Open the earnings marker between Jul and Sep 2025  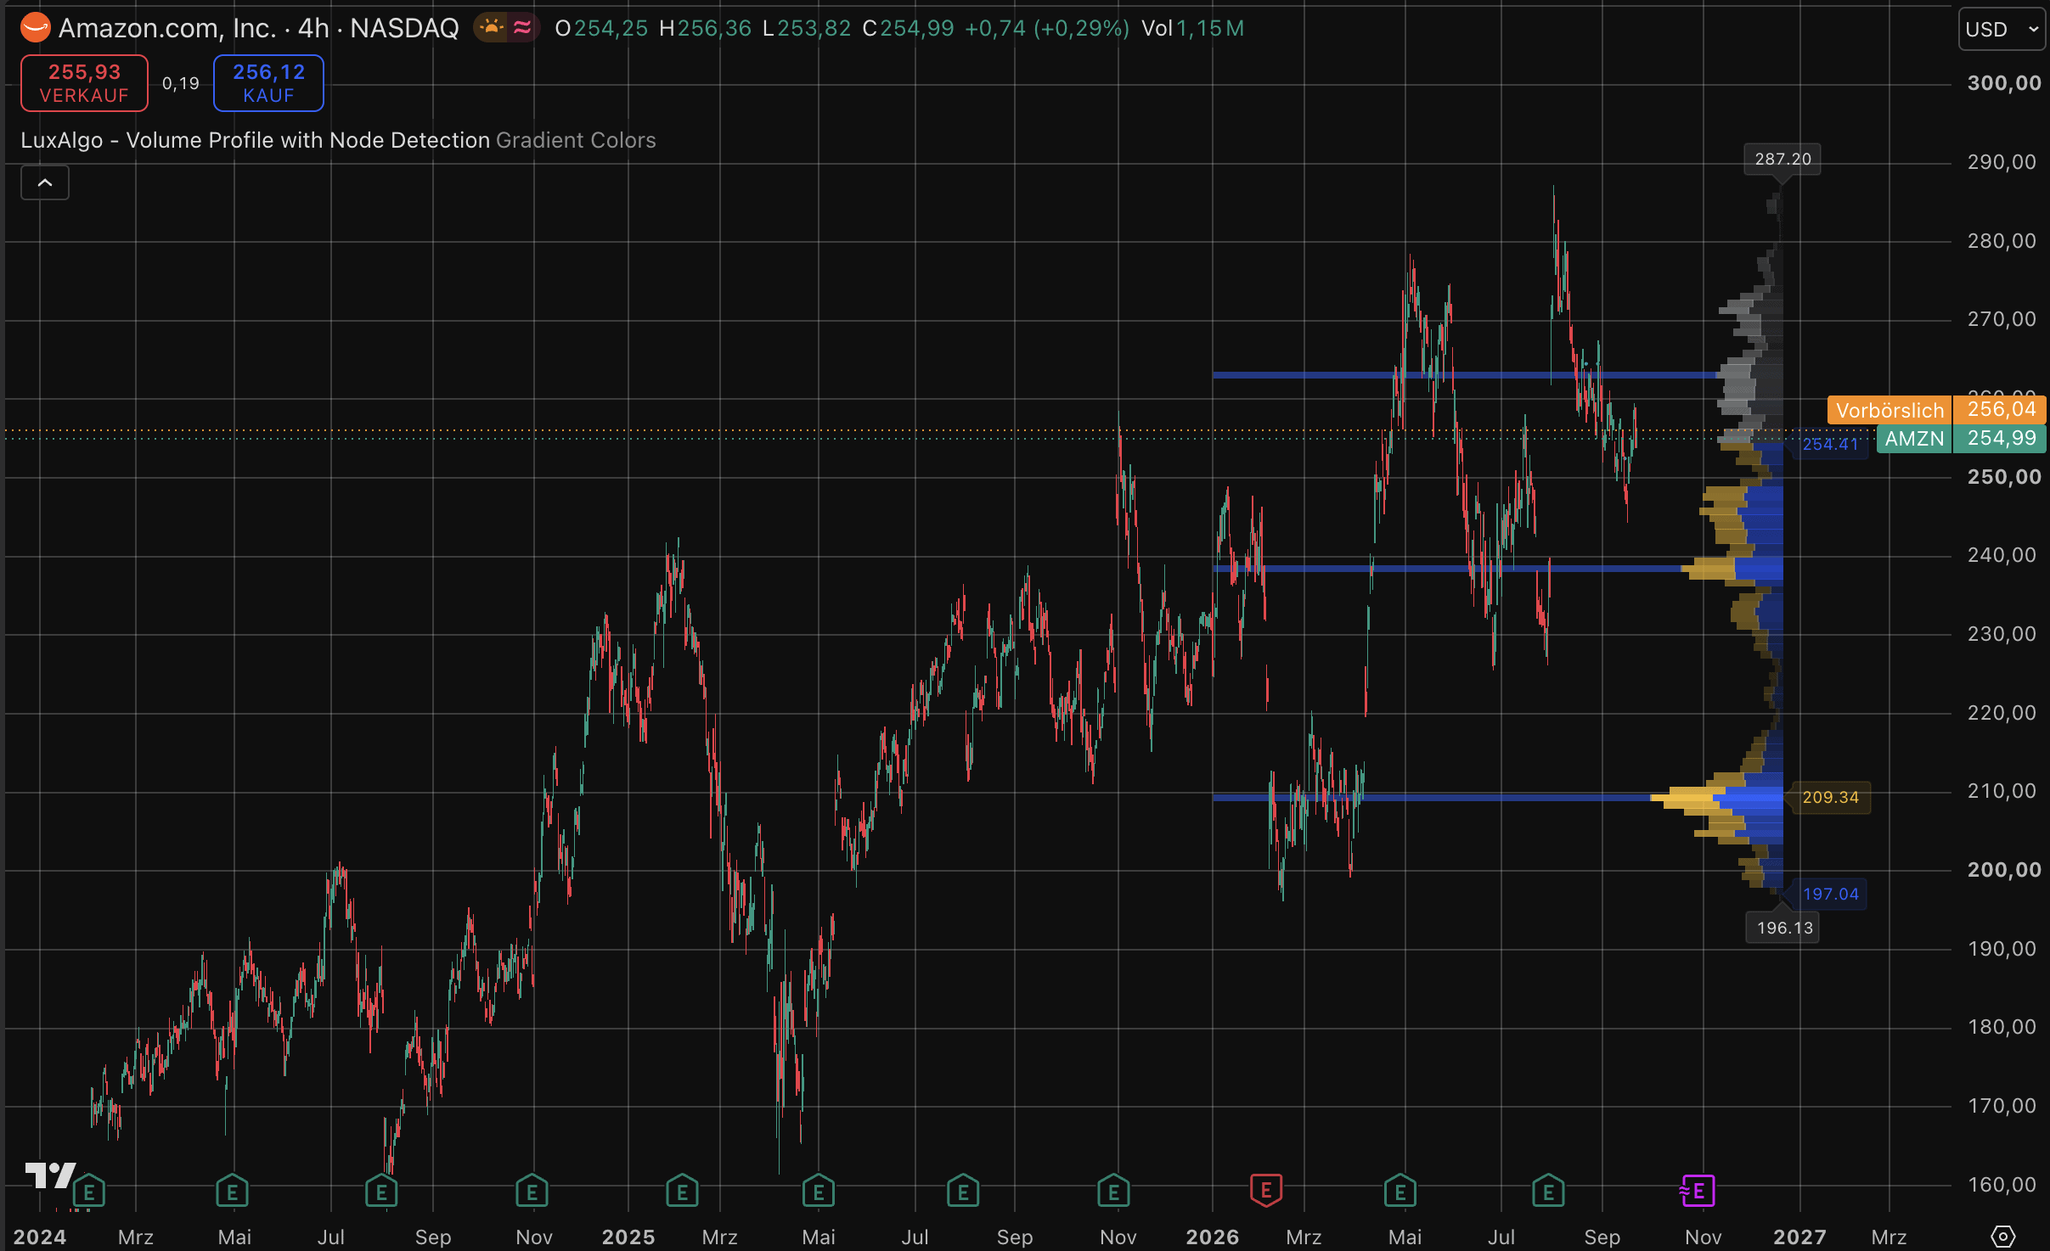click(963, 1192)
